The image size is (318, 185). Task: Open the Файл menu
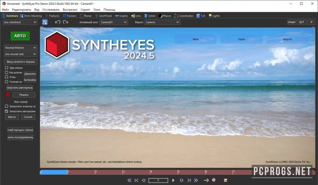(5, 10)
